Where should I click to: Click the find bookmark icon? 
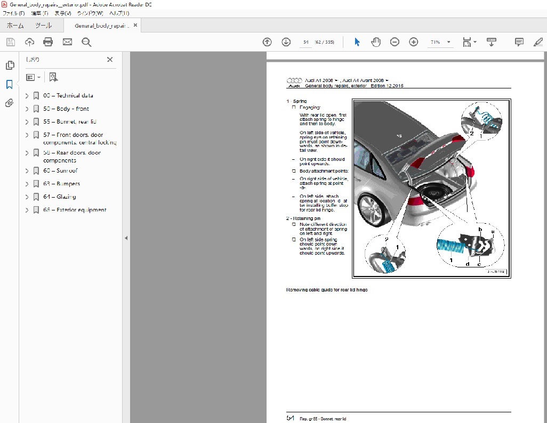(x=53, y=77)
